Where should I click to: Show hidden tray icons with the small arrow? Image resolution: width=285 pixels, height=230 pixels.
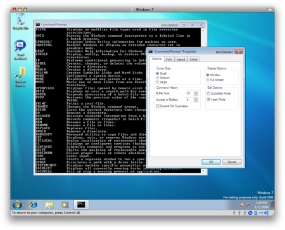pyautogui.click(x=236, y=205)
